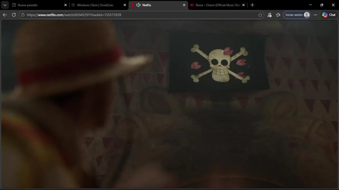Viewport: 339px width, 190px height.
Task: Mute the Netflix tab audio icon
Action: point(138,5)
